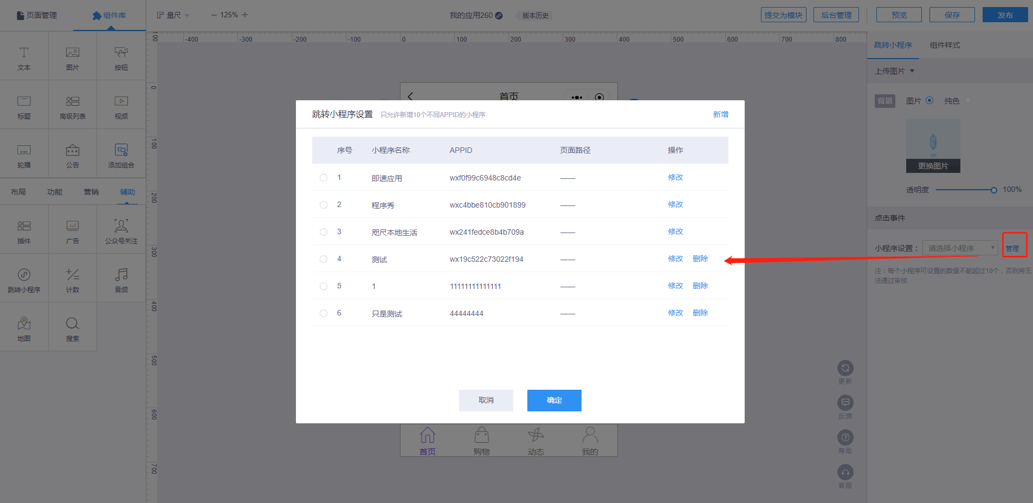The height and width of the screenshot is (503, 1033).
Task: Click 管理 next to mini program setting
Action: click(x=1012, y=248)
